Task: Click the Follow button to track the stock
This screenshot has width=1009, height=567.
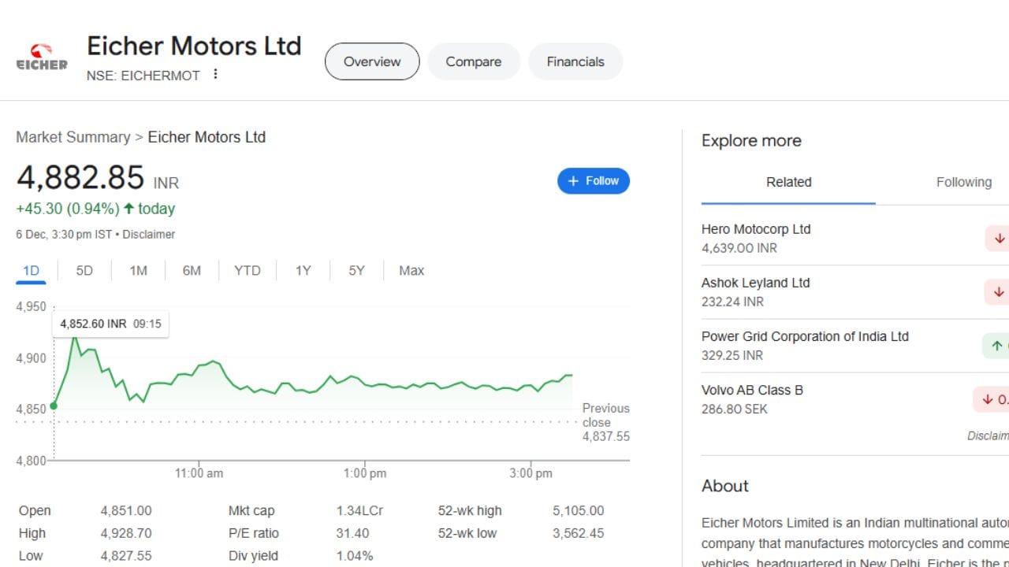Action: point(593,180)
